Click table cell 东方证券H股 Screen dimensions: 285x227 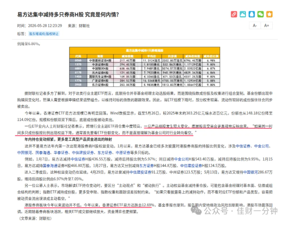pos(100,85)
